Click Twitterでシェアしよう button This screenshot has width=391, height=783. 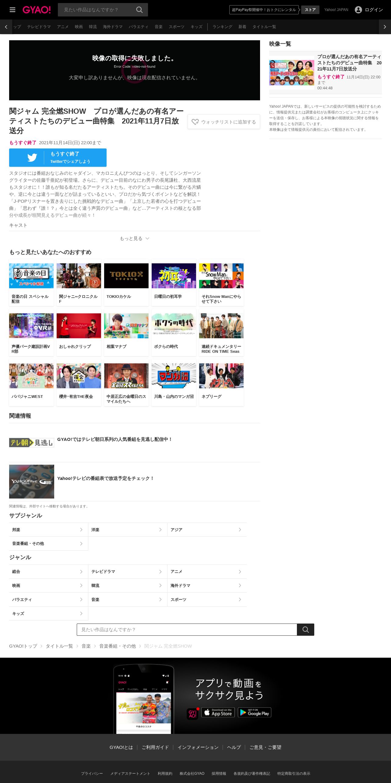pyautogui.click(x=58, y=158)
